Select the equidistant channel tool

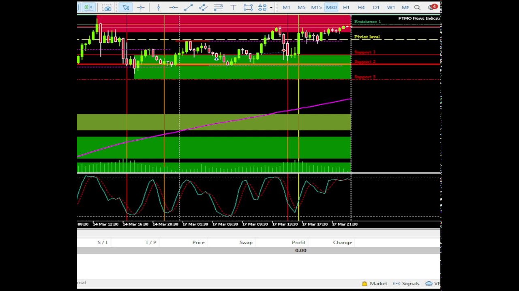(203, 7)
